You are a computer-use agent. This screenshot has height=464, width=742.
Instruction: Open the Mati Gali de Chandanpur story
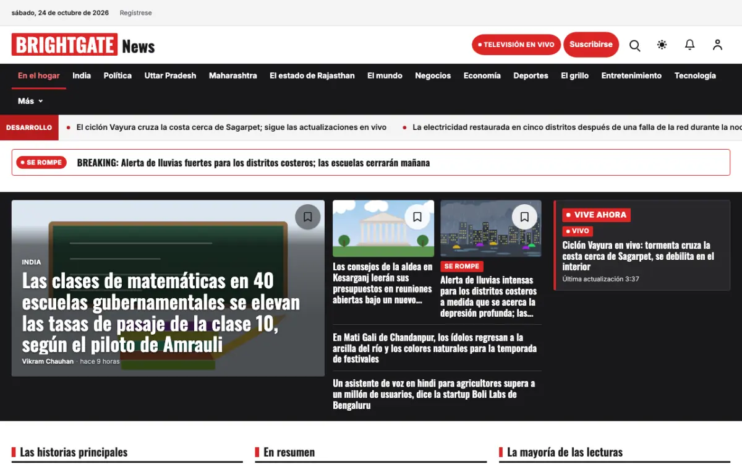point(435,348)
